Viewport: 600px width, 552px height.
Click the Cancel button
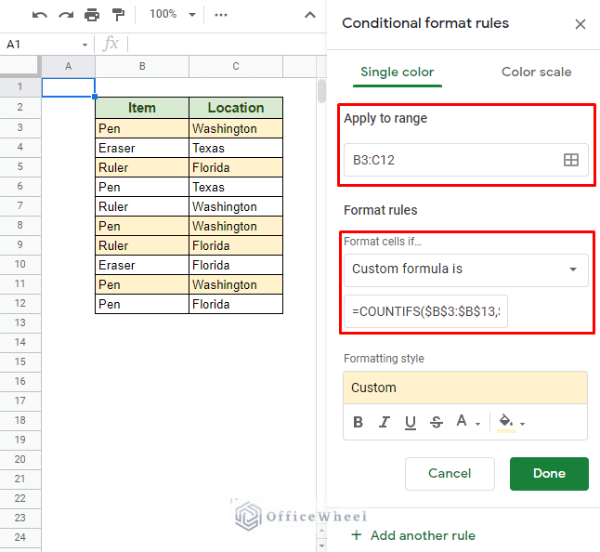click(x=450, y=473)
